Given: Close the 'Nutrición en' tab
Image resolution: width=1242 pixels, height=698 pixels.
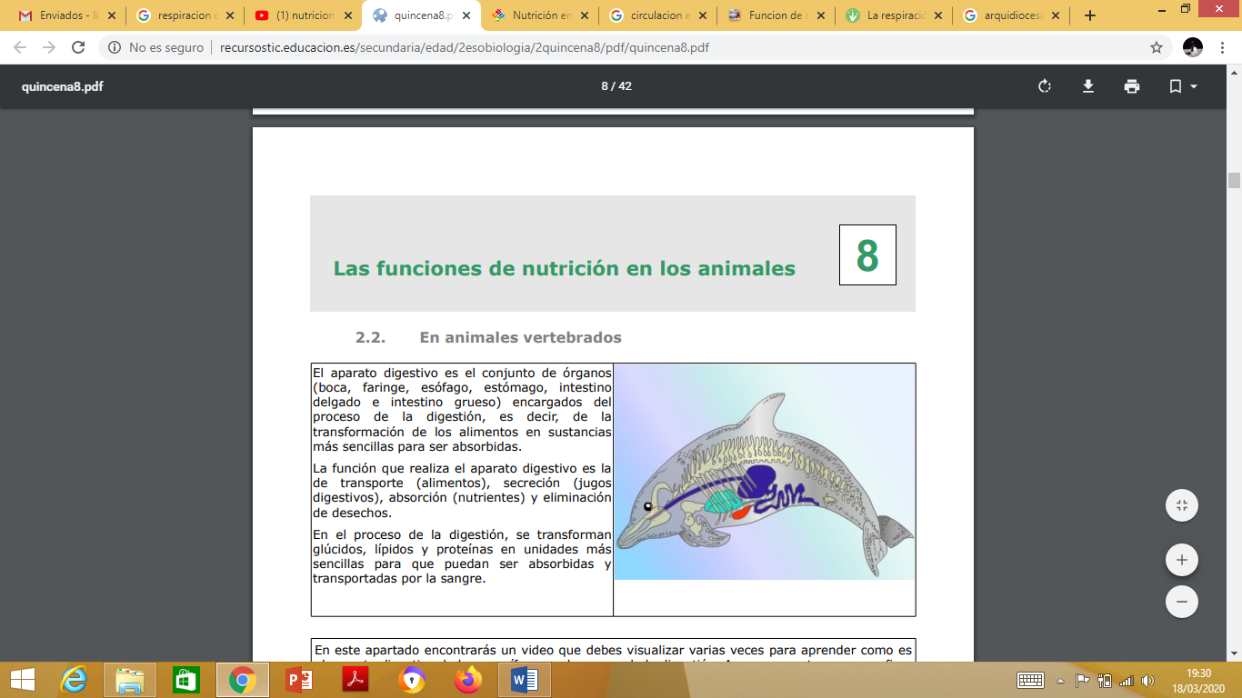Looking at the screenshot, I should pyautogui.click(x=584, y=15).
